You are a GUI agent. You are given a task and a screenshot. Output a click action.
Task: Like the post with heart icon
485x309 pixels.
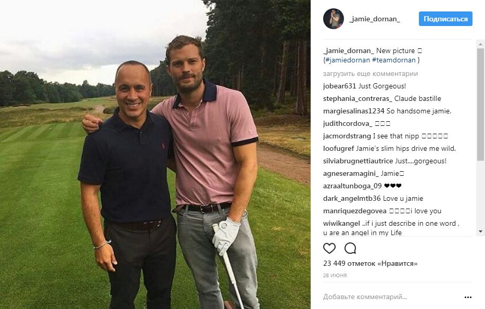329,248
